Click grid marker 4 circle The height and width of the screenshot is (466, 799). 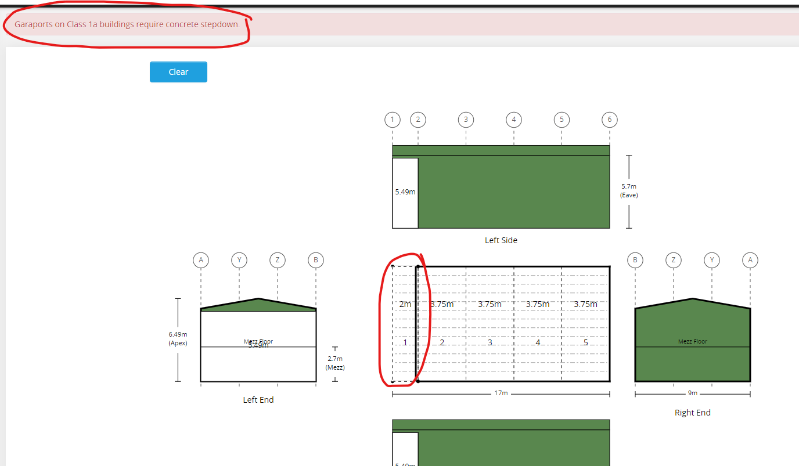(x=513, y=120)
